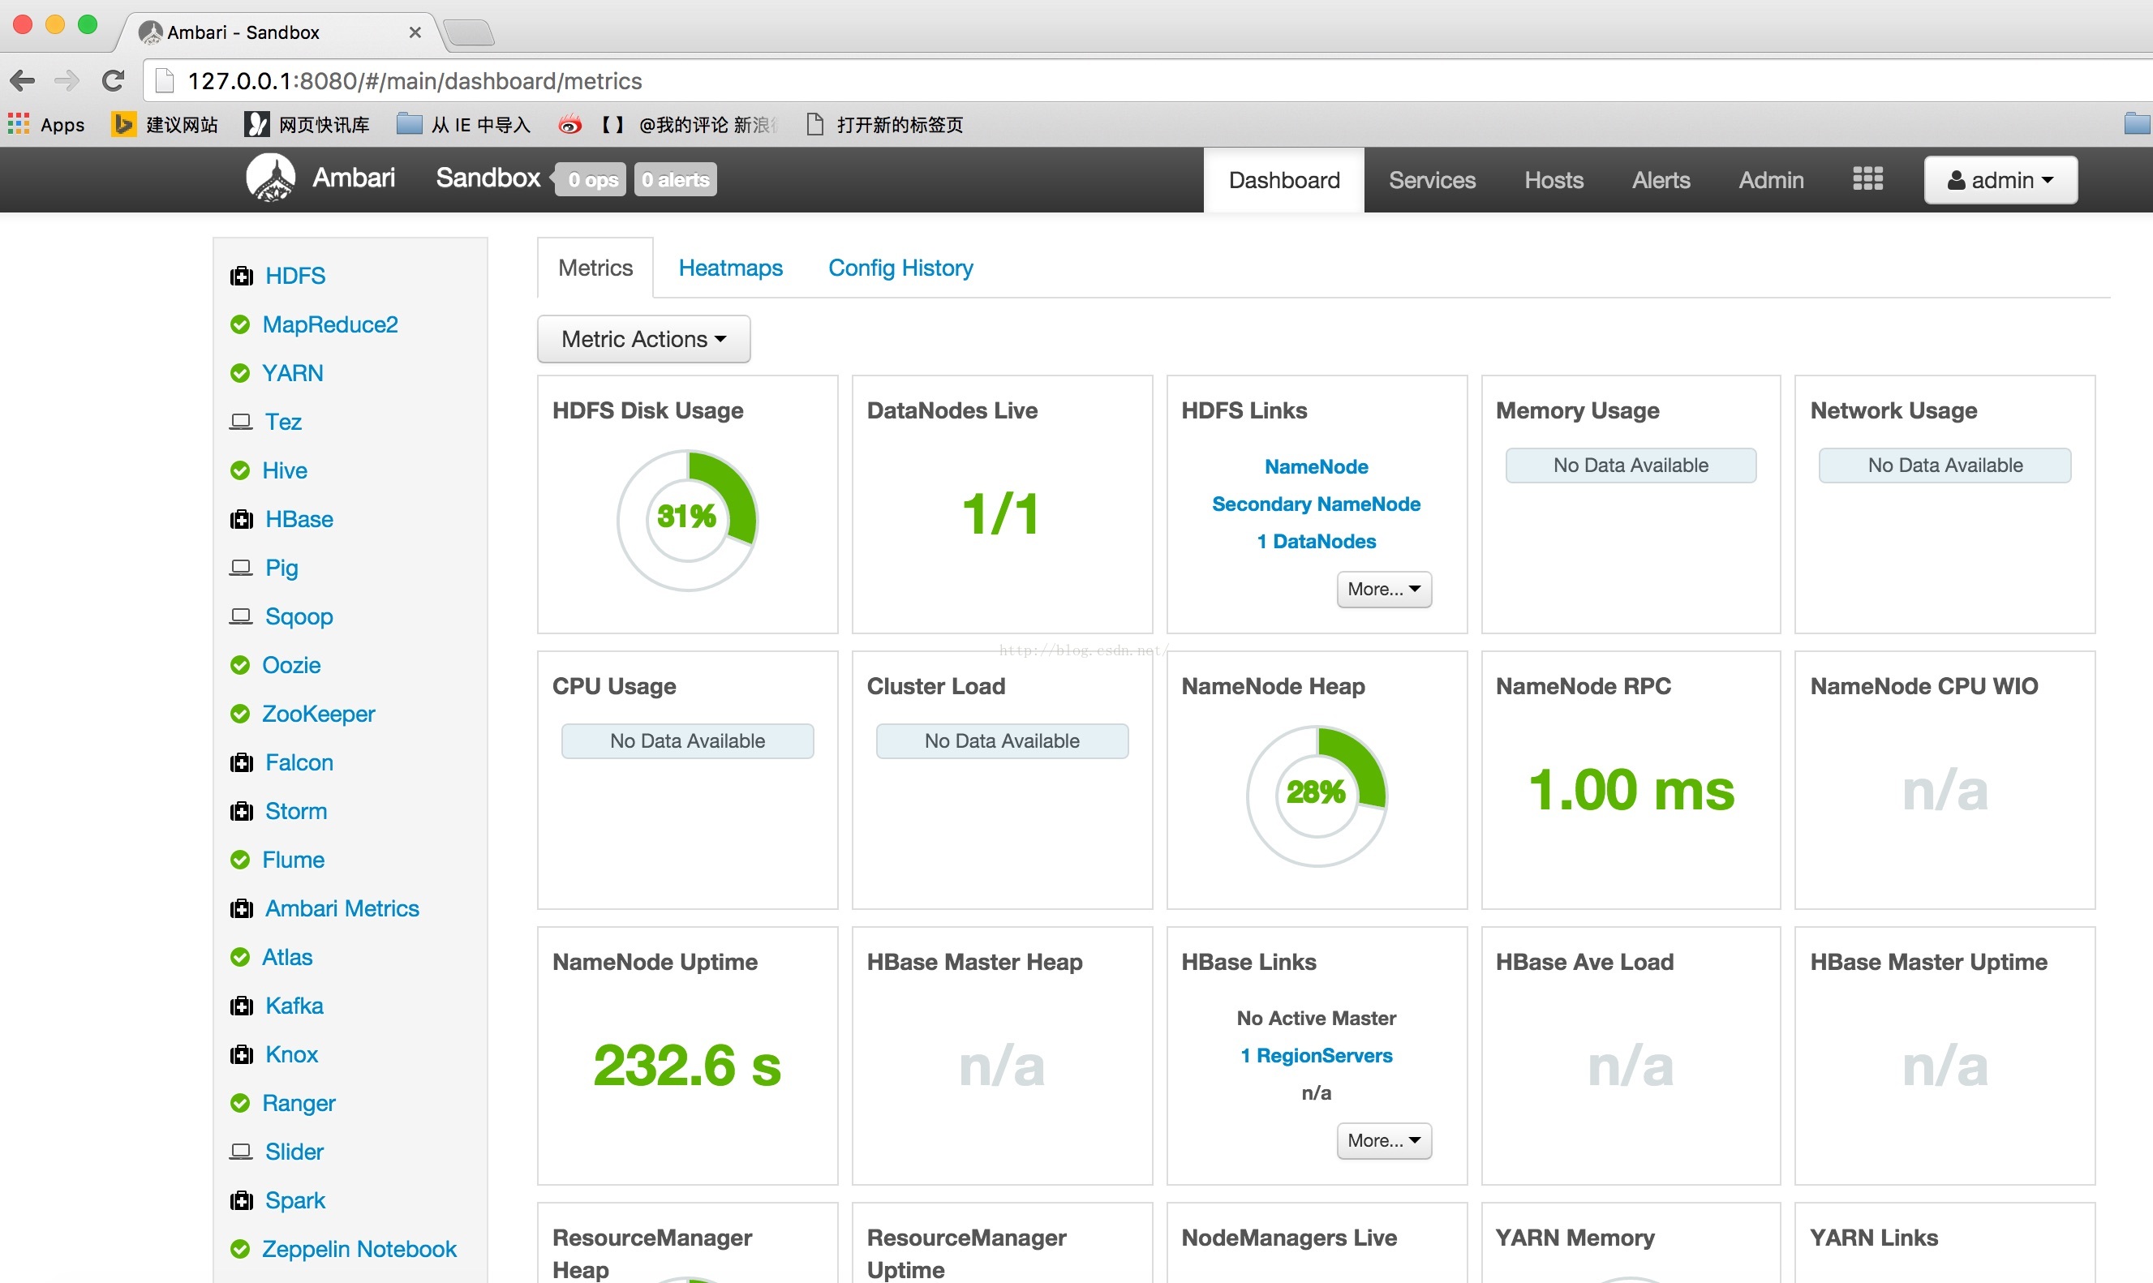Click Zeppelin Notebook green check icon
This screenshot has width=2153, height=1283.
(240, 1249)
